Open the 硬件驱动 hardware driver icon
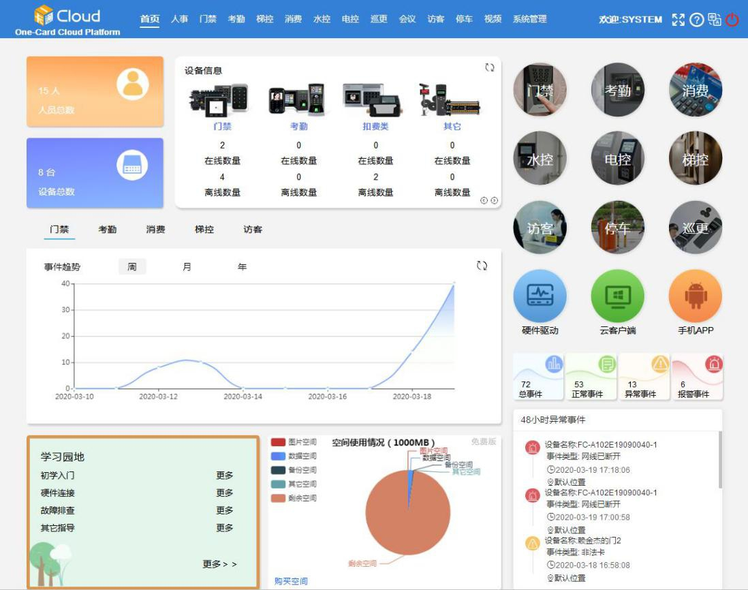748x590 pixels. (x=540, y=296)
